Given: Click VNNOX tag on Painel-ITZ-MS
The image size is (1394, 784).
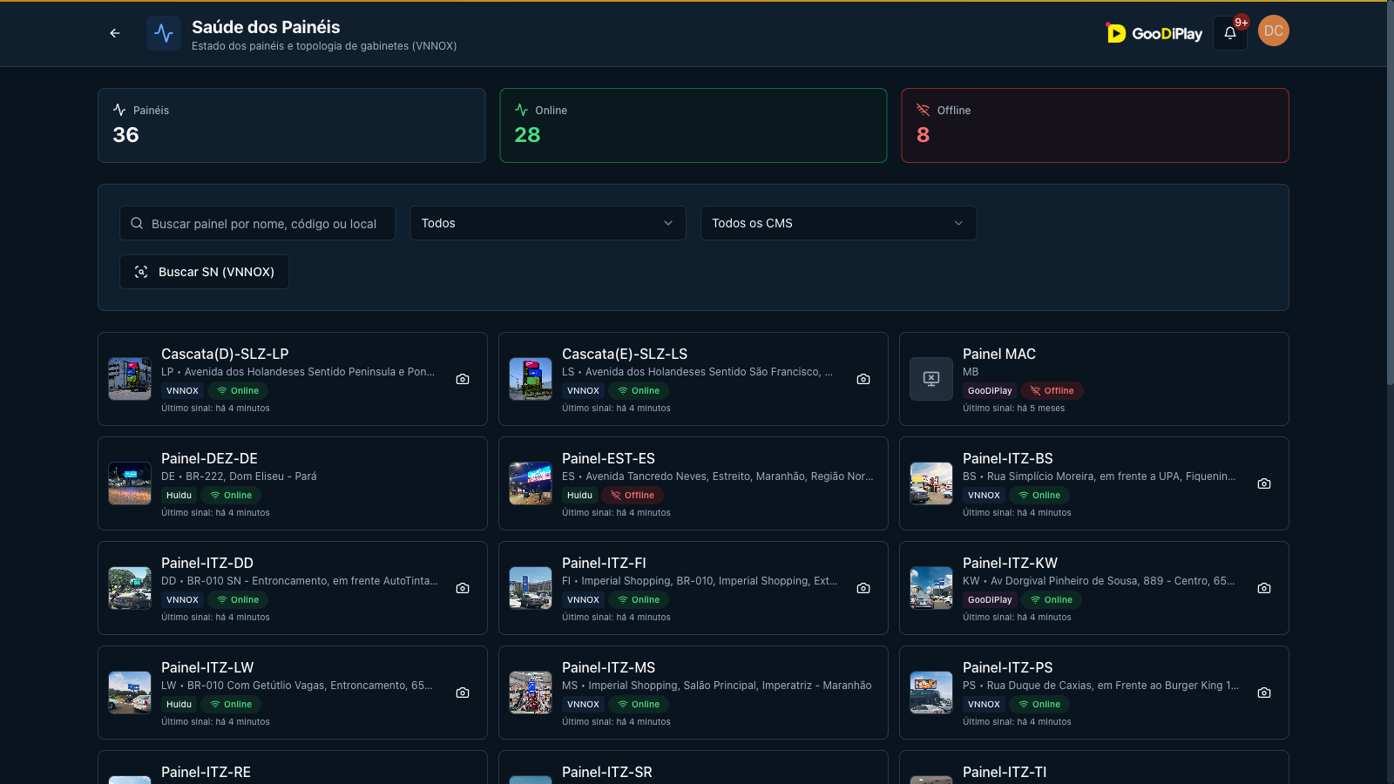Looking at the screenshot, I should [583, 704].
